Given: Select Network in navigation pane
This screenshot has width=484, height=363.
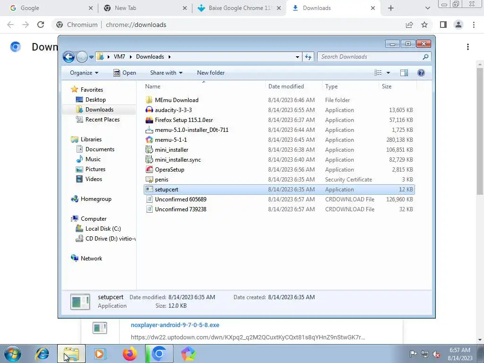Looking at the screenshot, I should click(x=91, y=259).
